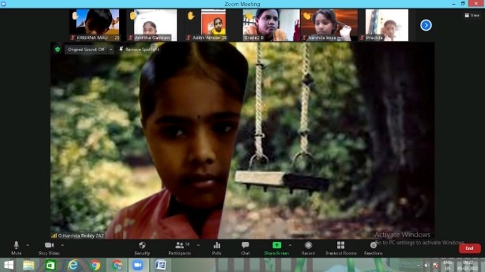Open the Chat panel
Image resolution: width=485 pixels, height=272 pixels.
point(245,248)
